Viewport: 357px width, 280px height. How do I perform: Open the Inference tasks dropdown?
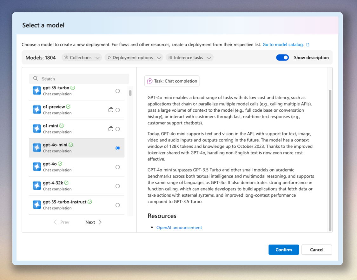tap(189, 57)
